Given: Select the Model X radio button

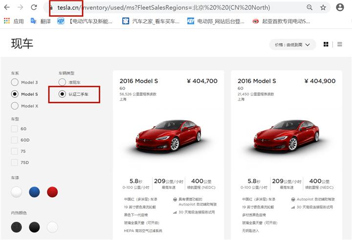Looking at the screenshot, I should pyautogui.click(x=15, y=106).
